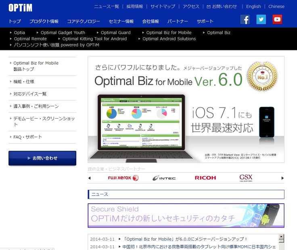Open 採用情報 link
The image size is (297, 250).
(135, 6)
